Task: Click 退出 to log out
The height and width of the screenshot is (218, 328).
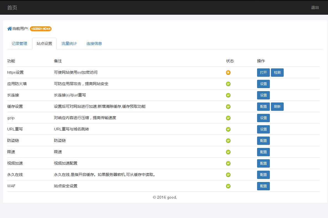Action: pyautogui.click(x=315, y=7)
